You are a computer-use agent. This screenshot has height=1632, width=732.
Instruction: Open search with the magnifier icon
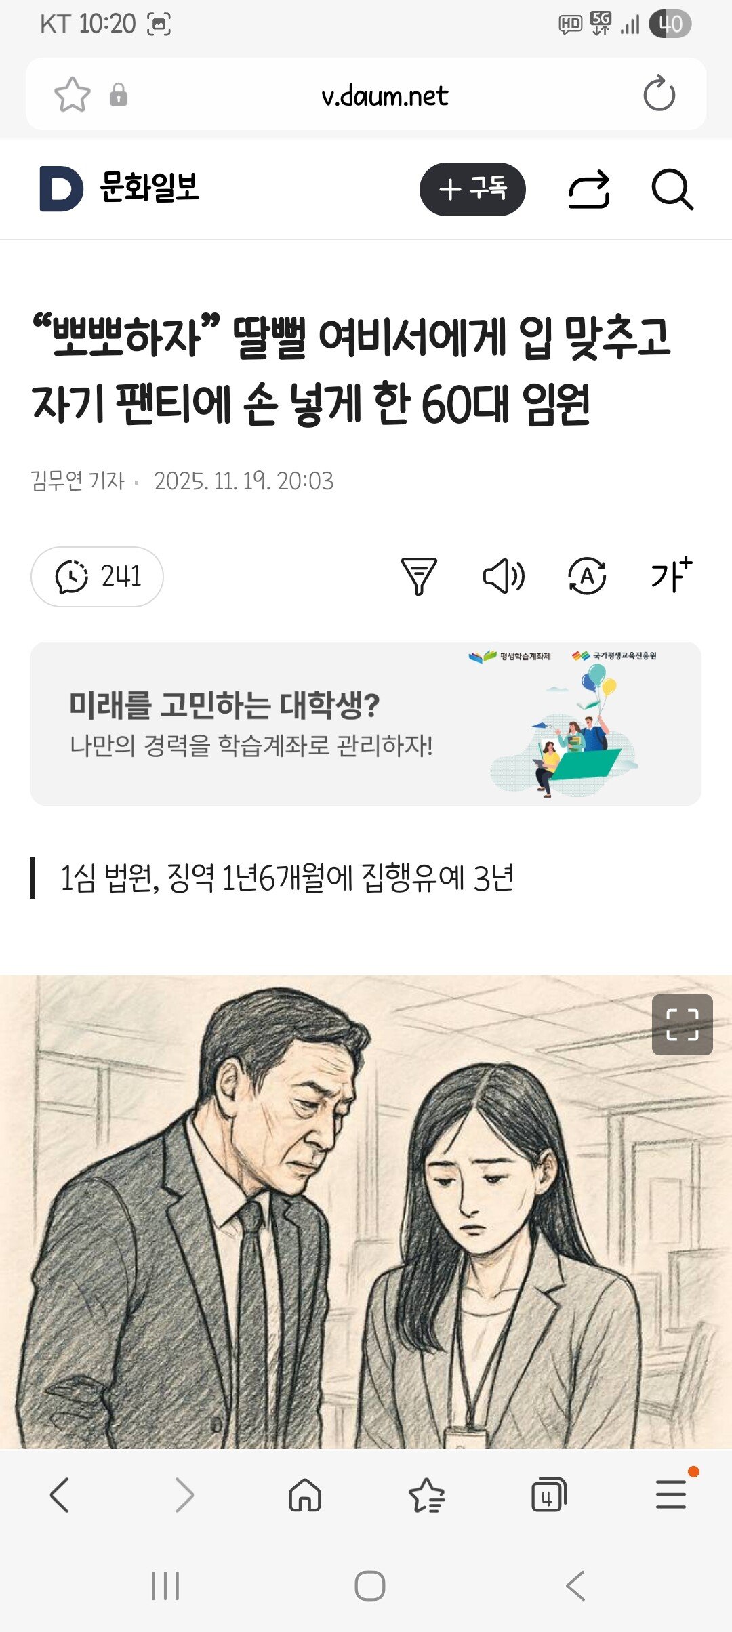(672, 189)
